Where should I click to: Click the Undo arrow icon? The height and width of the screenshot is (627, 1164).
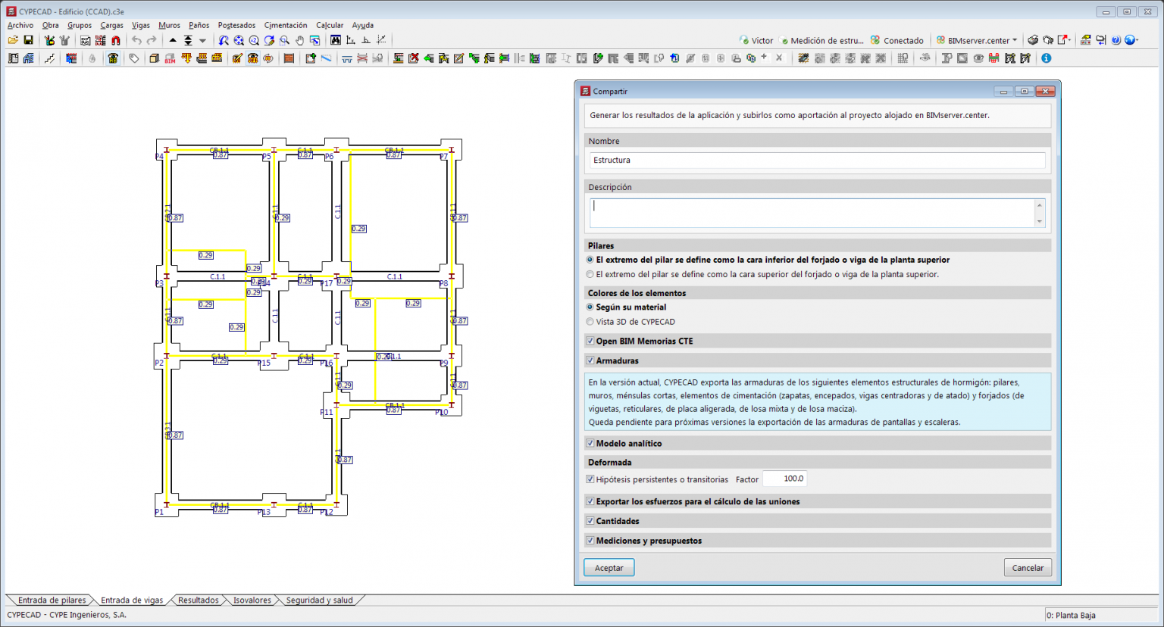[136, 40]
